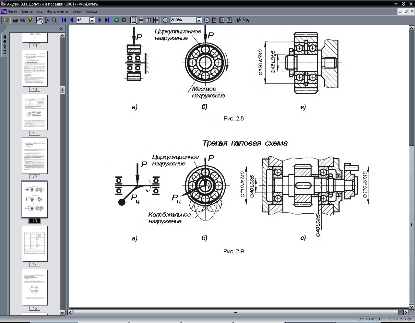Screen dimensions: 415x323
Task: Click the green Back navigation icon
Action: 117,20
